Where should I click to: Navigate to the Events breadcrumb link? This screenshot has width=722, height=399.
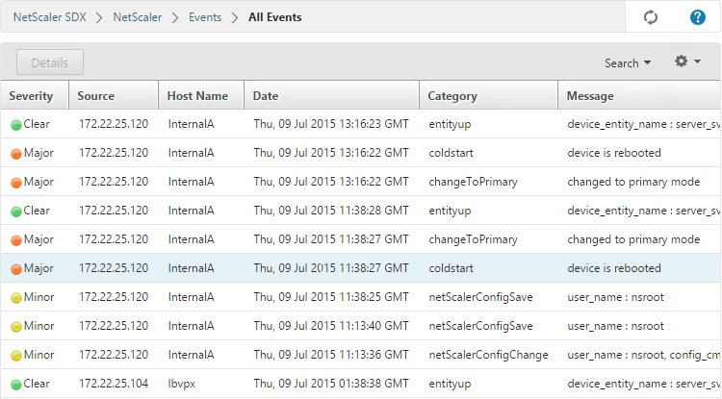[x=205, y=17]
